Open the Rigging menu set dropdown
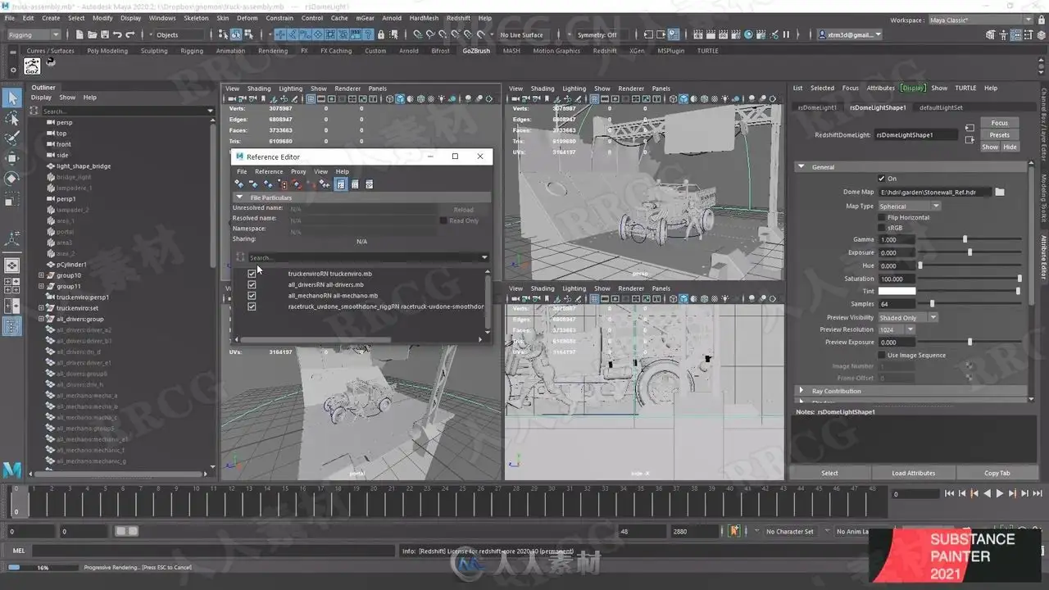1049x590 pixels. pos(34,34)
